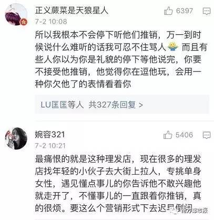This screenshot has width=214, height=220.
Task: Click the shrug emoji in the first comment
Action: (173, 47)
